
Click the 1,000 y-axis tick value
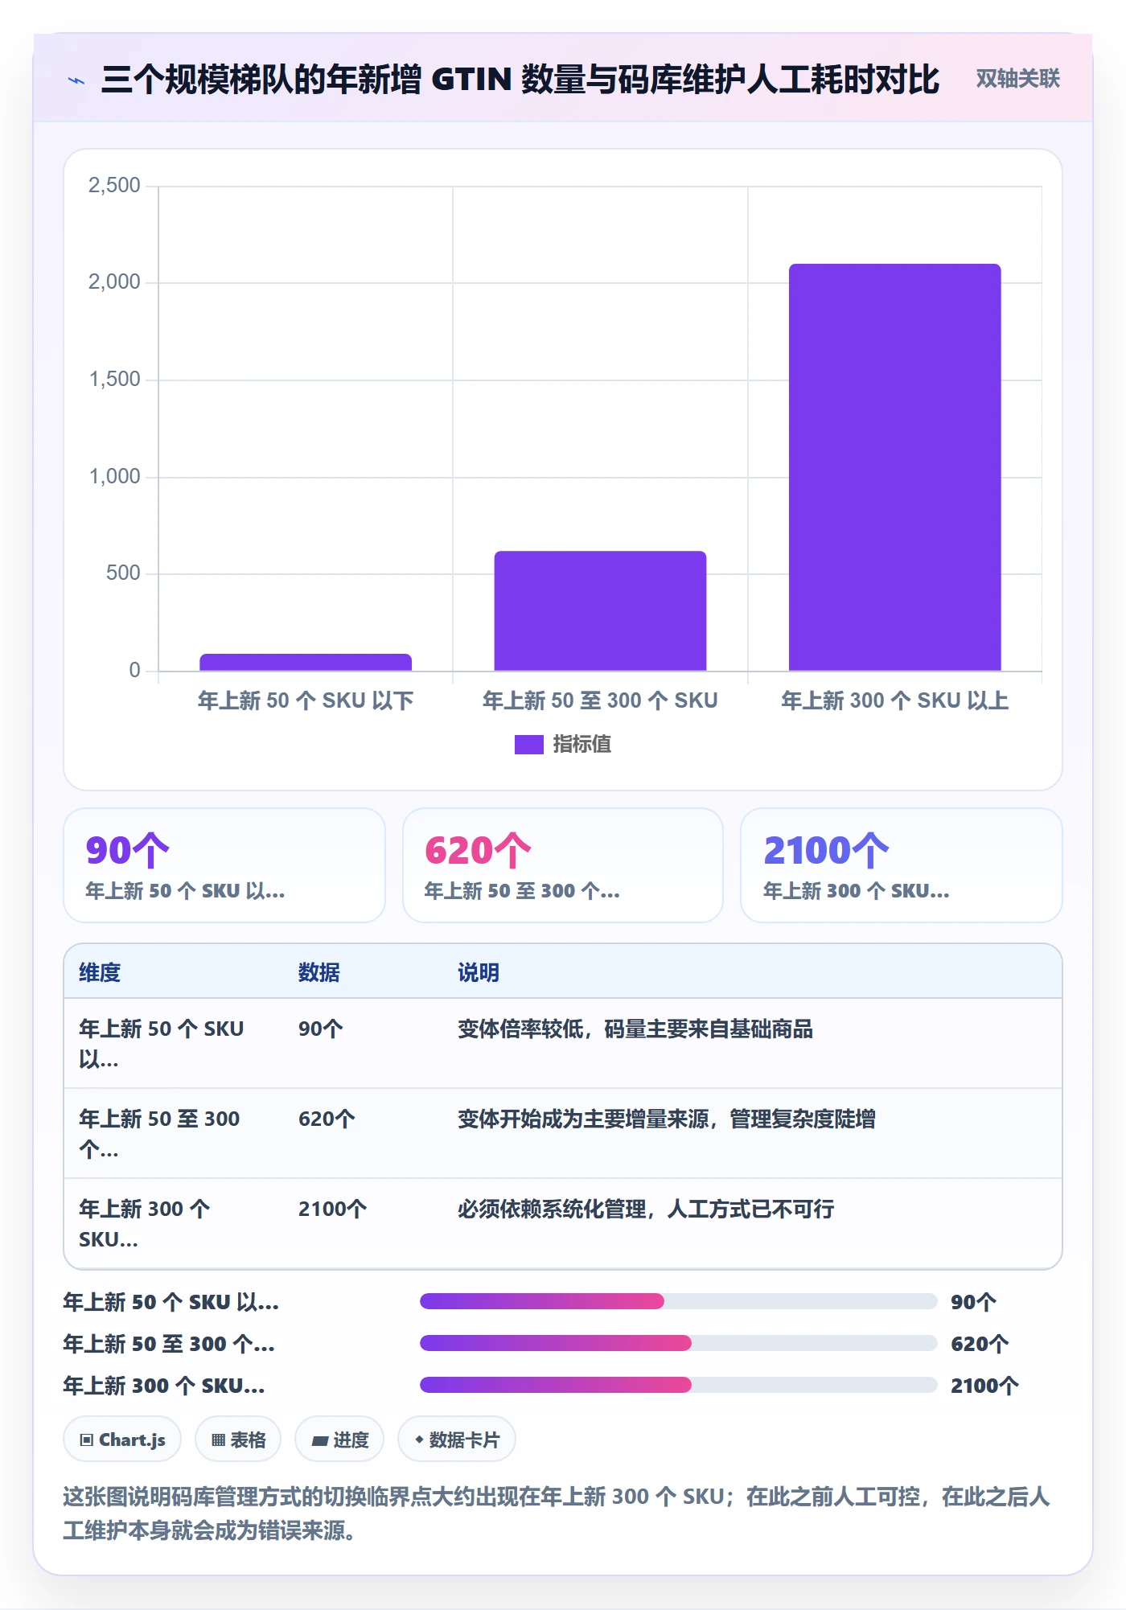click(x=114, y=476)
